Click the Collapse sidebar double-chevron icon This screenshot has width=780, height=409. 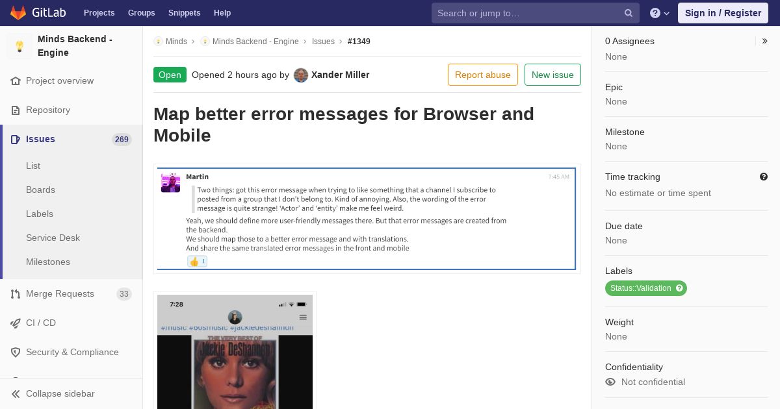pyautogui.click(x=16, y=394)
